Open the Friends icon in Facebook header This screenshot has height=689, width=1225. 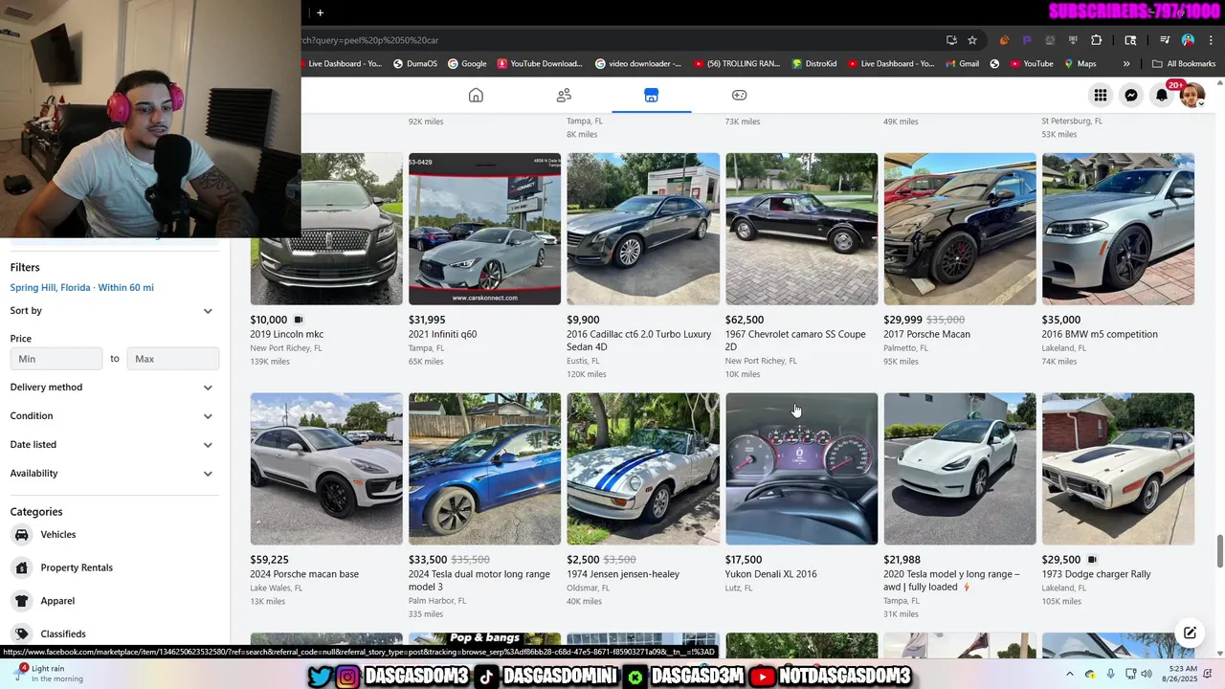click(564, 95)
